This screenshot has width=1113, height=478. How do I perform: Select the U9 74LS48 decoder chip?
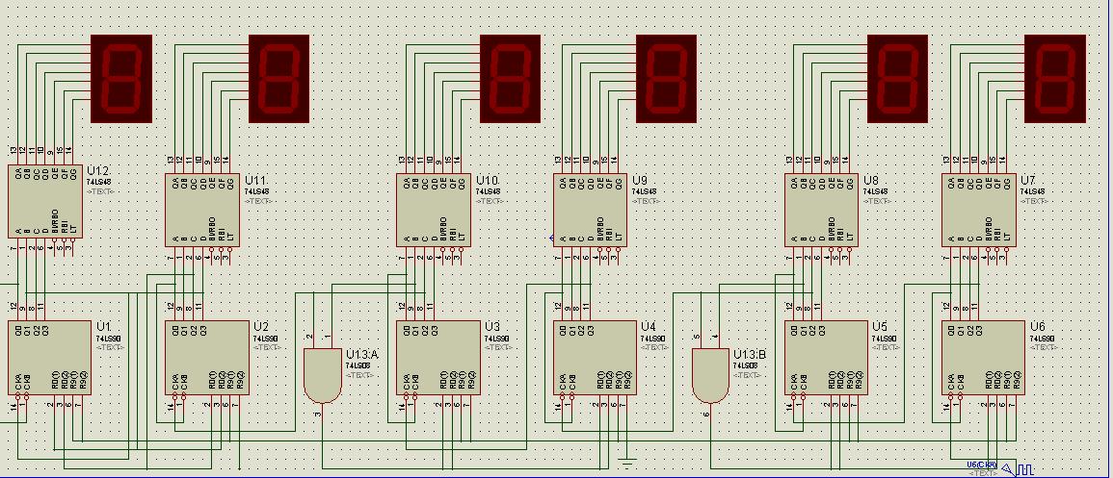point(591,211)
